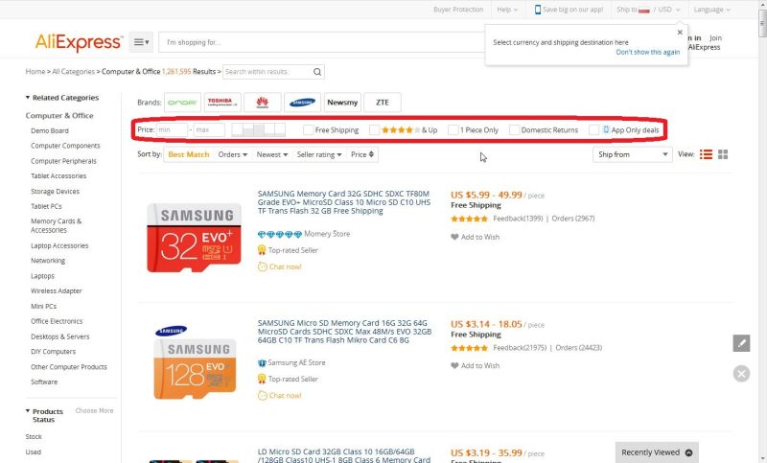Select the ZTE brand filter

point(383,103)
